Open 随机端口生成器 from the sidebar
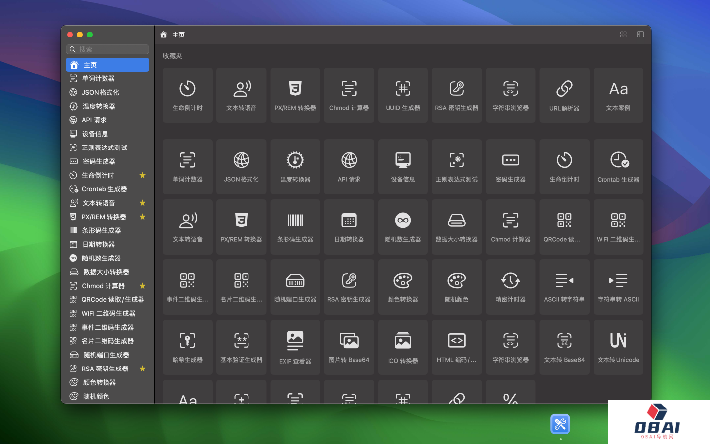The width and height of the screenshot is (710, 444). pyautogui.click(x=107, y=355)
